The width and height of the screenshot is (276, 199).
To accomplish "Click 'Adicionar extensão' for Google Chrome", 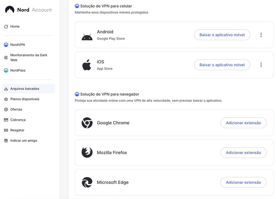I will [x=243, y=123].
